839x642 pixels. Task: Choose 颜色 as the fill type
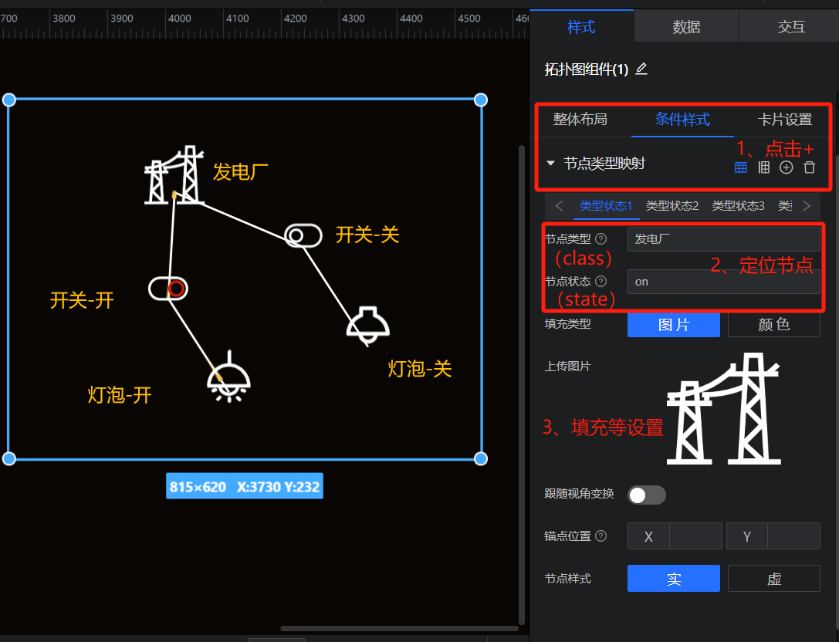(x=773, y=325)
